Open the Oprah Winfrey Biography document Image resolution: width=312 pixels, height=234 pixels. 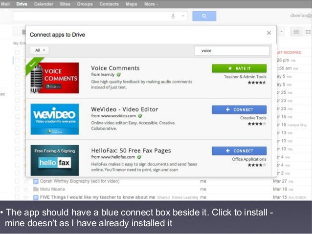pos(80,181)
